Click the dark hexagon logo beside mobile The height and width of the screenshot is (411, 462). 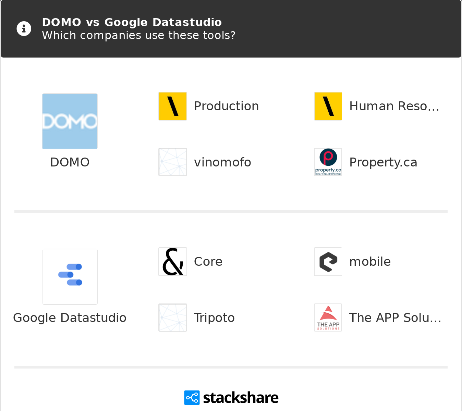(328, 262)
